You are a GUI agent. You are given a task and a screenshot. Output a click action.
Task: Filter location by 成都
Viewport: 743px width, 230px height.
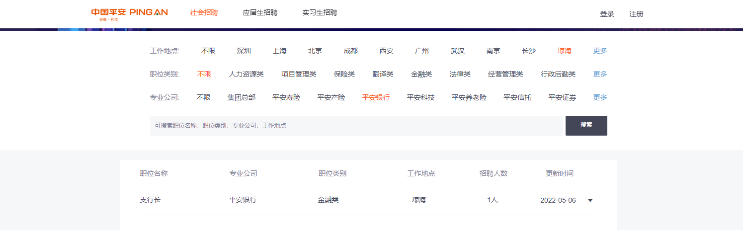pos(351,51)
